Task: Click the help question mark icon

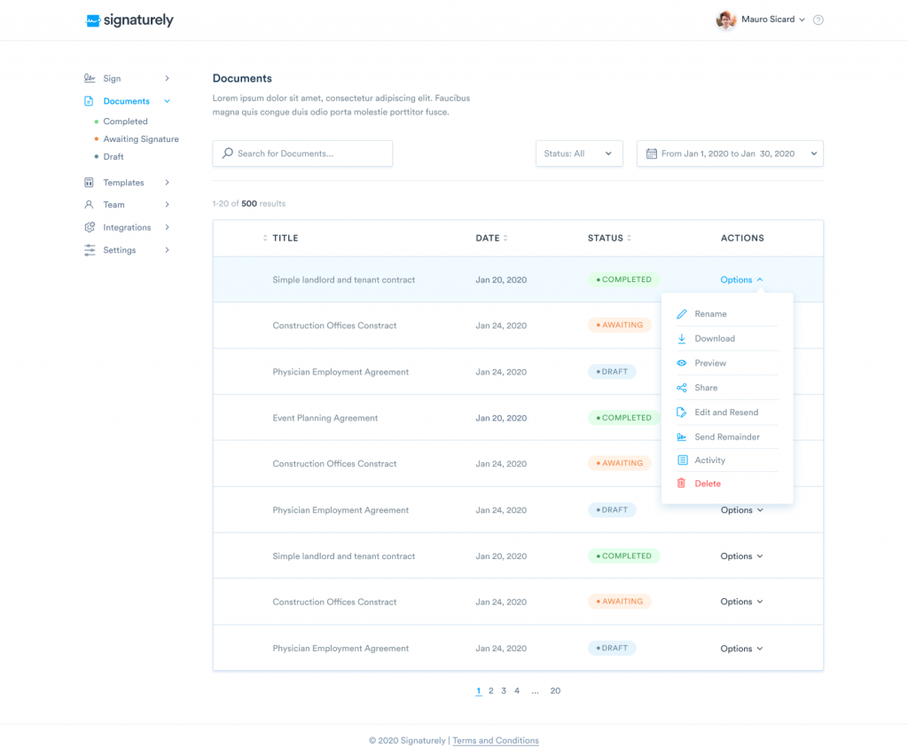Action: [818, 20]
